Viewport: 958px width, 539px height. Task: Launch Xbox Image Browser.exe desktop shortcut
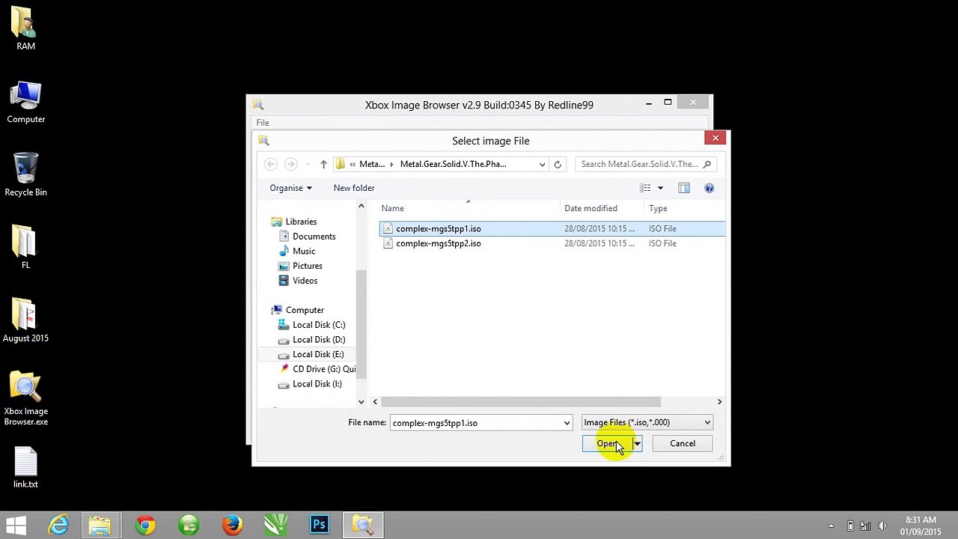(25, 399)
